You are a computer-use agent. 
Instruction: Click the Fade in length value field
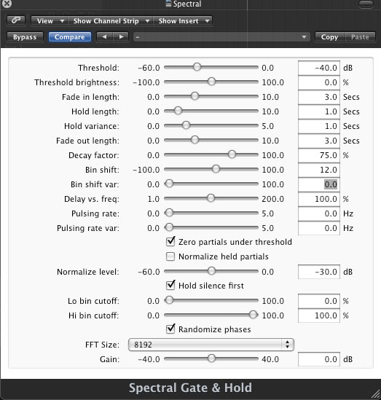tap(319, 97)
